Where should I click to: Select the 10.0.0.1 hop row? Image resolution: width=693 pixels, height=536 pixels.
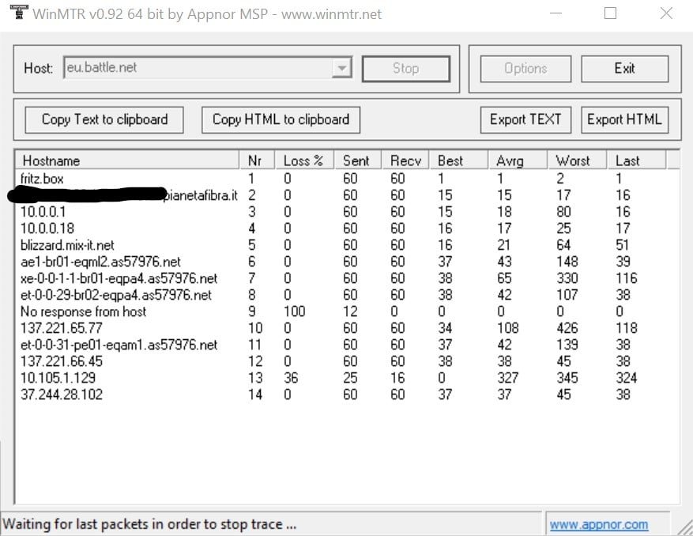click(x=341, y=212)
